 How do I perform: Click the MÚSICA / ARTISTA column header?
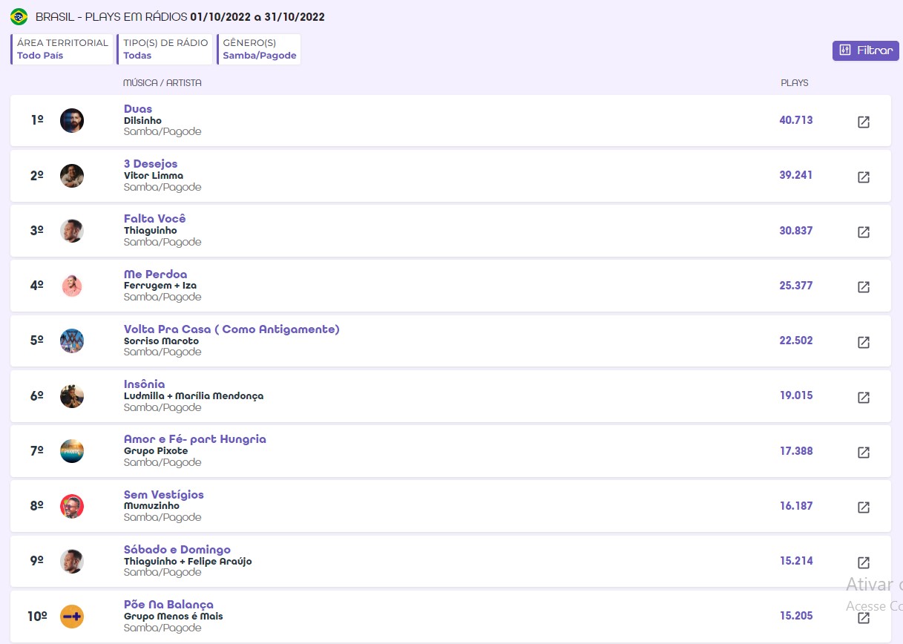162,83
